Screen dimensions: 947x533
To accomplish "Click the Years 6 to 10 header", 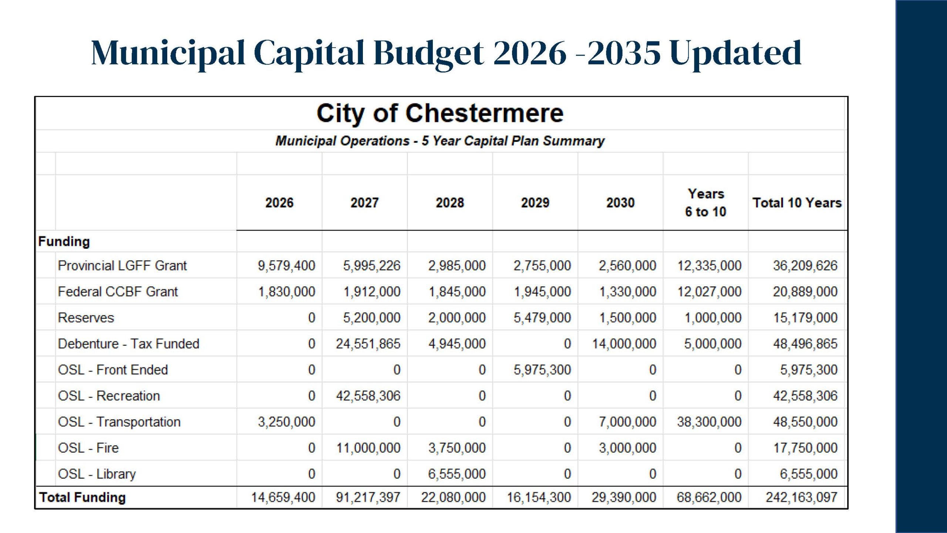I will tap(705, 203).
